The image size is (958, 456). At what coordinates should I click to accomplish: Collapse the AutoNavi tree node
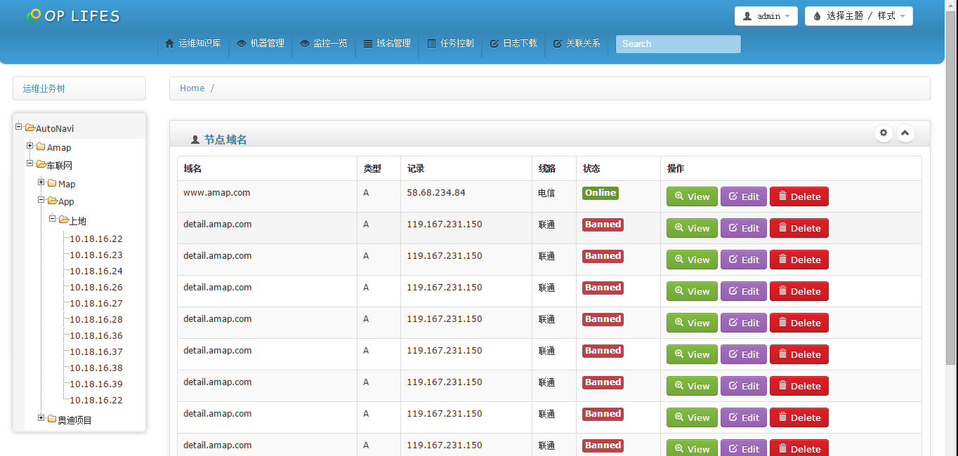point(19,127)
